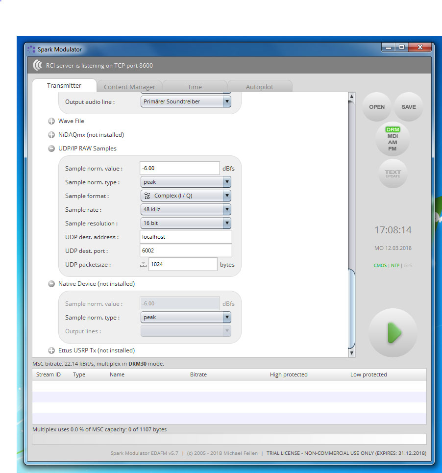Click the RCI server signal icon
This screenshot has width=442, height=473.
[x=37, y=65]
